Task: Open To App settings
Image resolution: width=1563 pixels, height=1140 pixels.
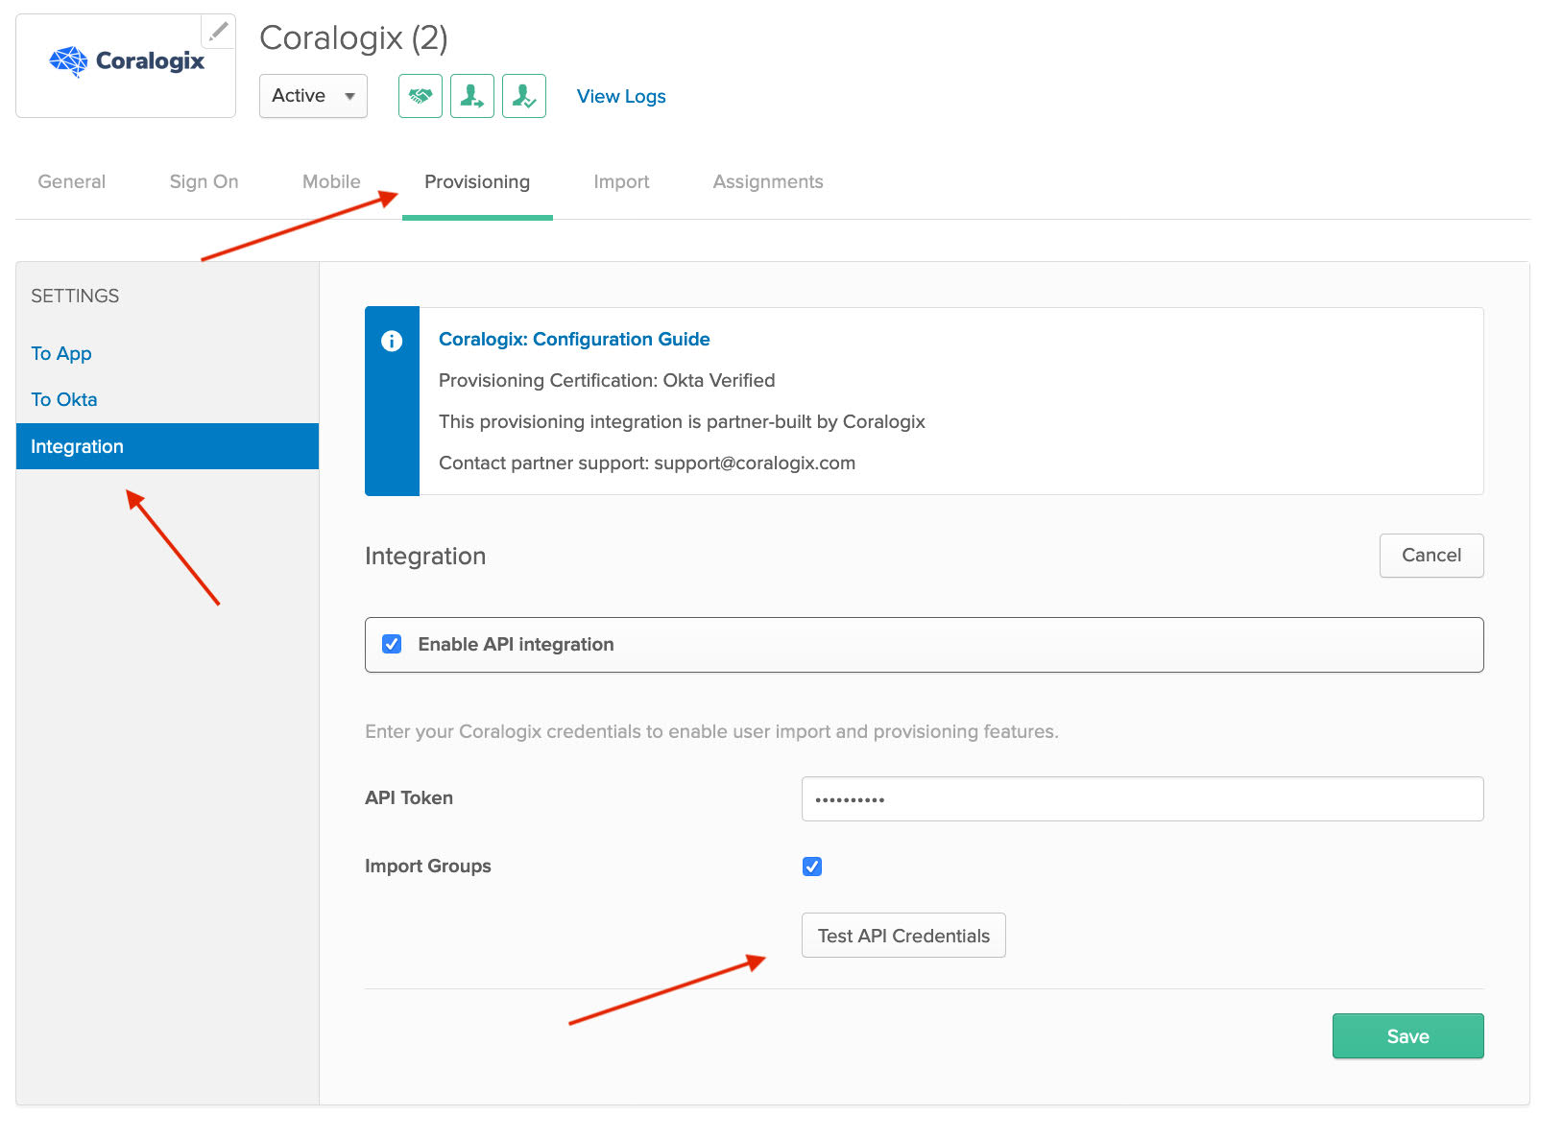Action: coord(61,353)
